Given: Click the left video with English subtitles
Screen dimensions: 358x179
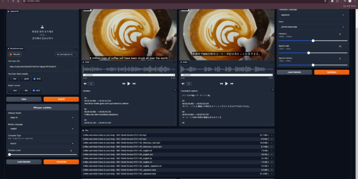Looking at the screenshot, I should click(x=129, y=34).
